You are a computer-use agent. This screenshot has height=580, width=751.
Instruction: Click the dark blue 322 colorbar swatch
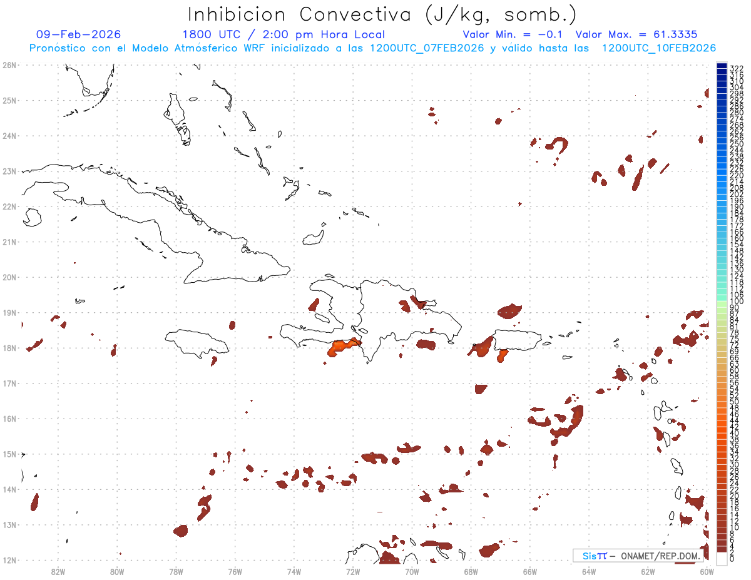(722, 67)
